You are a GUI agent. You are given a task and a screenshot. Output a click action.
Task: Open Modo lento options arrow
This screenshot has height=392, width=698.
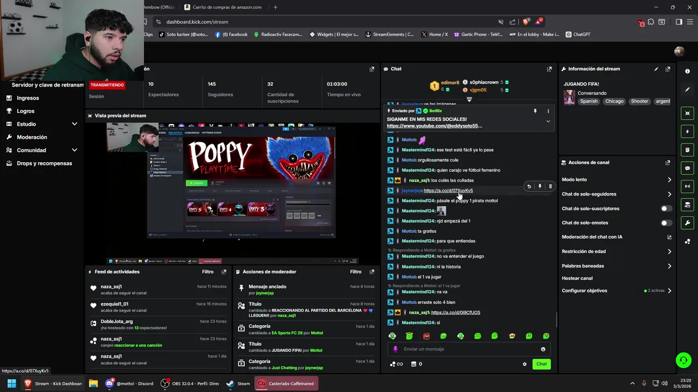670,180
